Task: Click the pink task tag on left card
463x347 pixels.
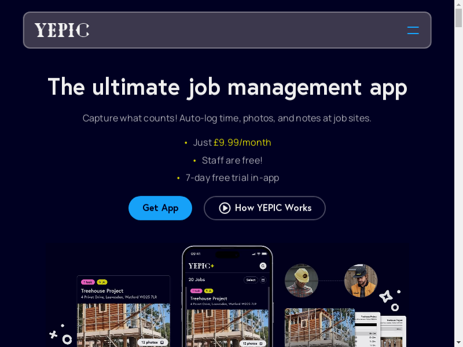Action: coord(87,282)
